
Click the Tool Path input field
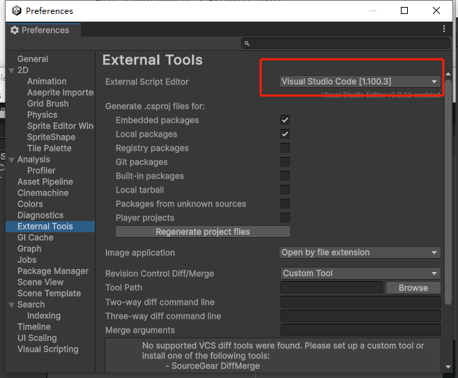331,287
